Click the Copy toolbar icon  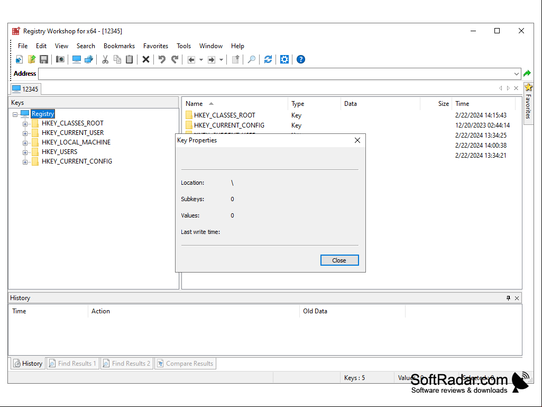click(117, 59)
